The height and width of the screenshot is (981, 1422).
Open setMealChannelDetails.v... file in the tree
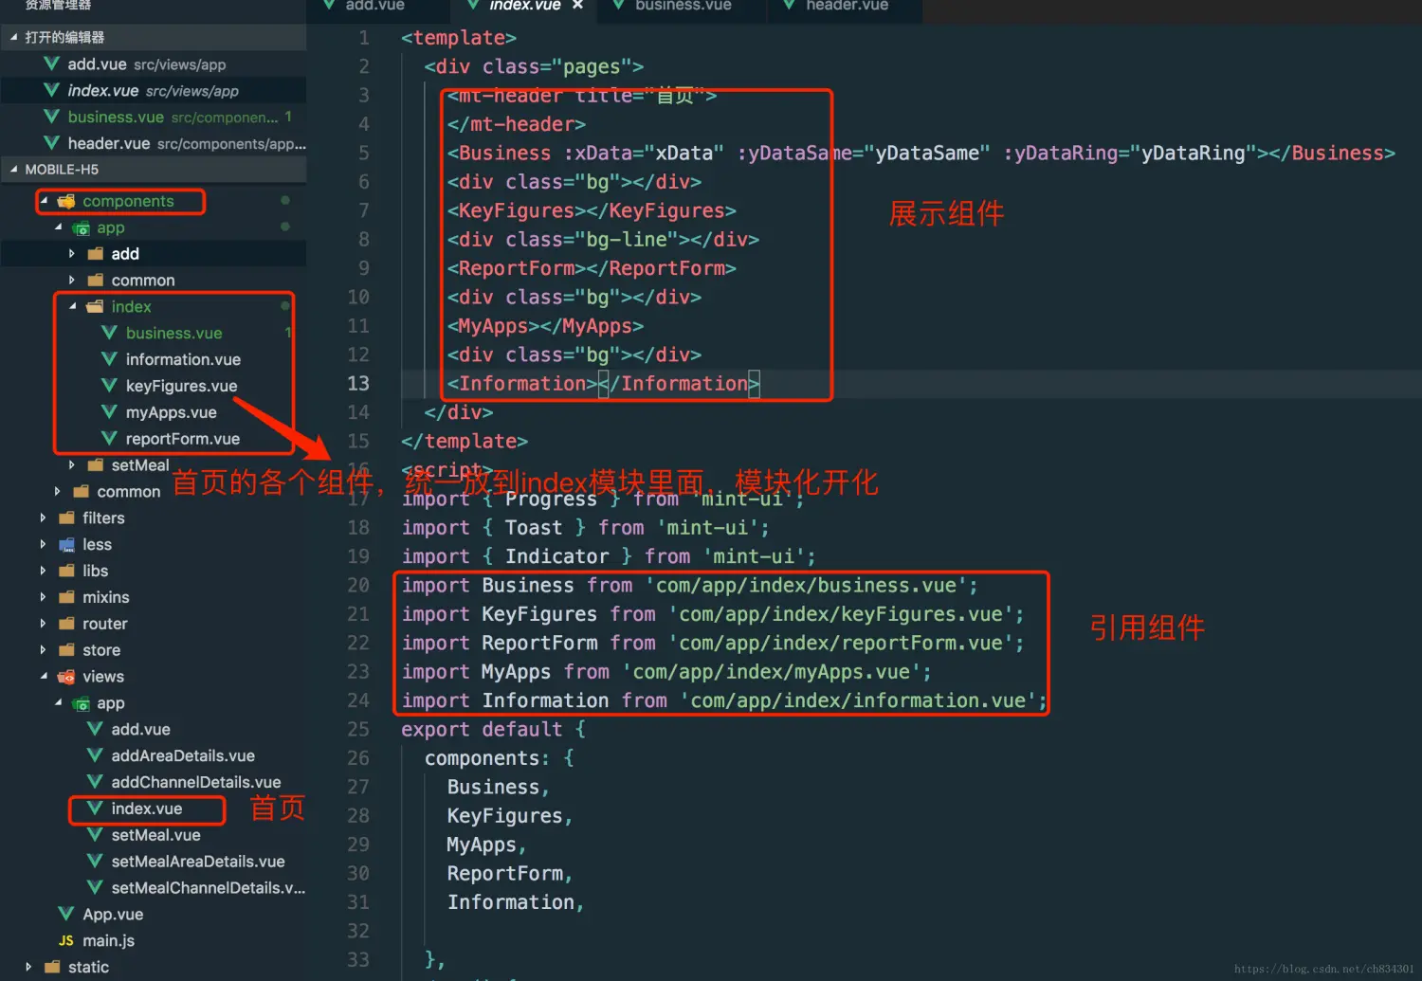(209, 888)
